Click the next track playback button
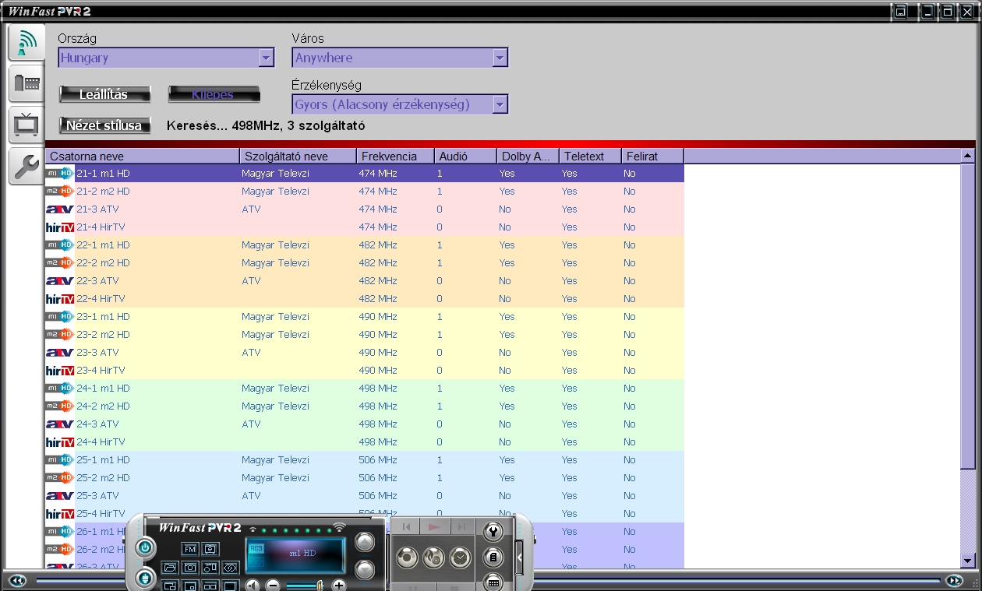 [x=462, y=527]
